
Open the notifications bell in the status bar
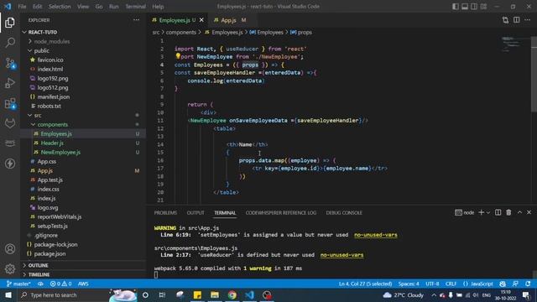coord(528,284)
